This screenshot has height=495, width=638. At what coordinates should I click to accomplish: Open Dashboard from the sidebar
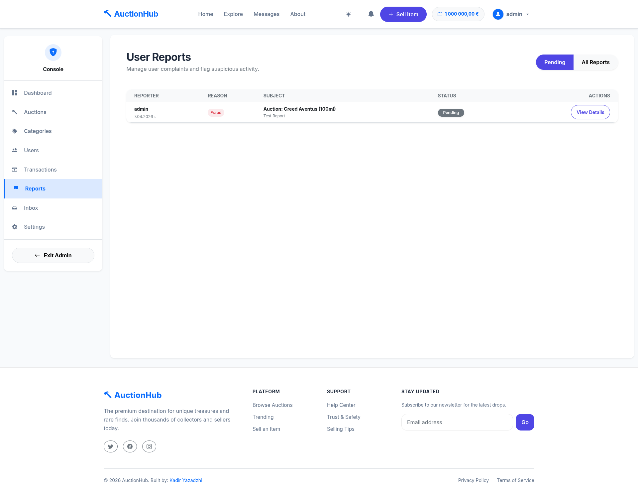(x=53, y=93)
